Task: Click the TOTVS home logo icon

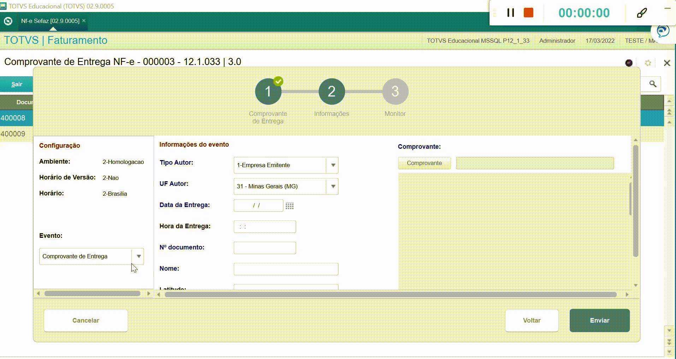Action: 8,21
